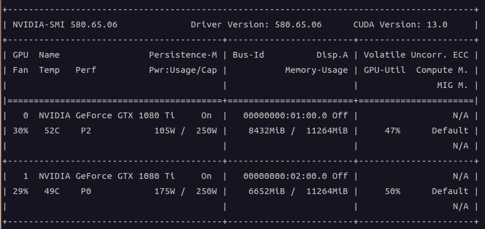485x229 pixels.
Task: Select the 29% fan speed value
Action: 20,191
